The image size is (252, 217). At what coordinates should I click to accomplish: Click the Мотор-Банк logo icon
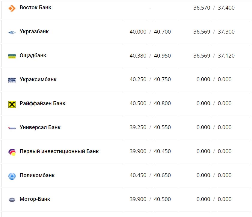point(12,200)
